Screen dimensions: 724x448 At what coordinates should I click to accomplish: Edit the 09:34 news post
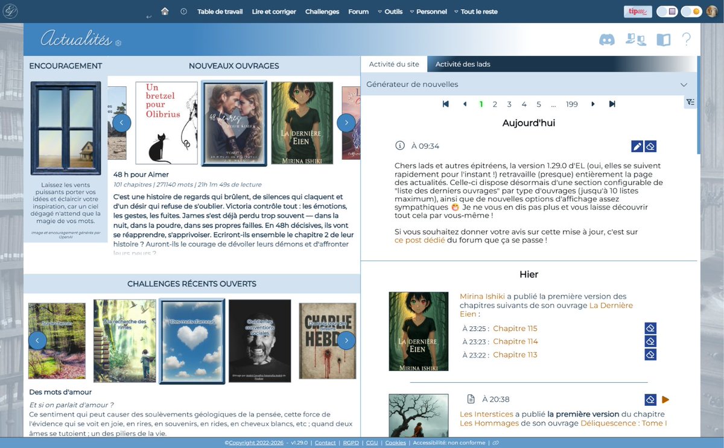click(x=637, y=146)
